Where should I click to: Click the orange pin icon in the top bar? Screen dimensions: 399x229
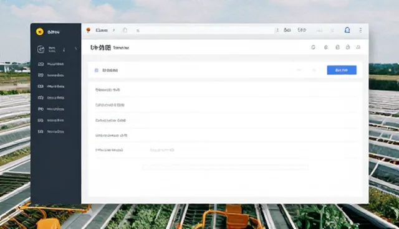pos(89,30)
